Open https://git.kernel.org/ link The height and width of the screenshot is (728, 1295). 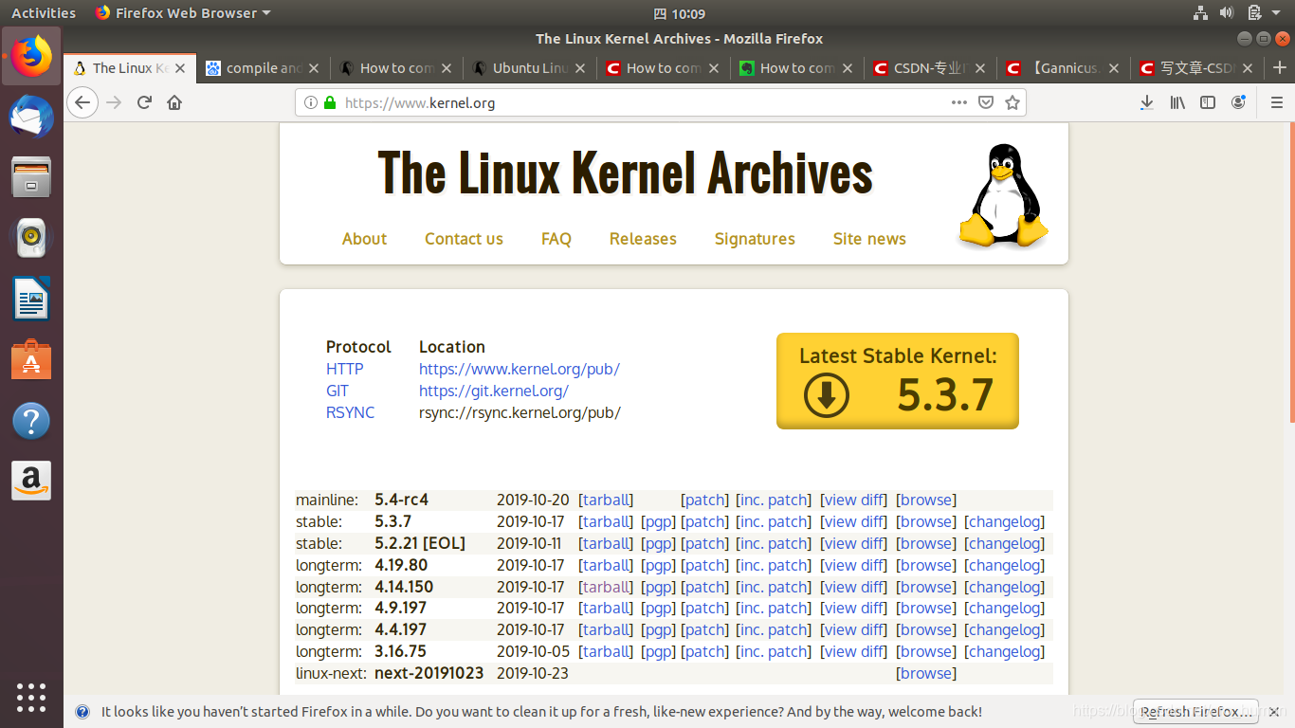tap(494, 391)
